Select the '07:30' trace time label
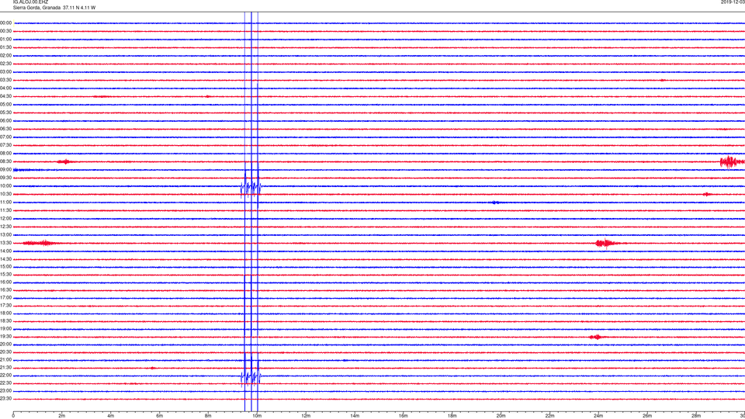This screenshot has width=745, height=419. click(x=5, y=145)
